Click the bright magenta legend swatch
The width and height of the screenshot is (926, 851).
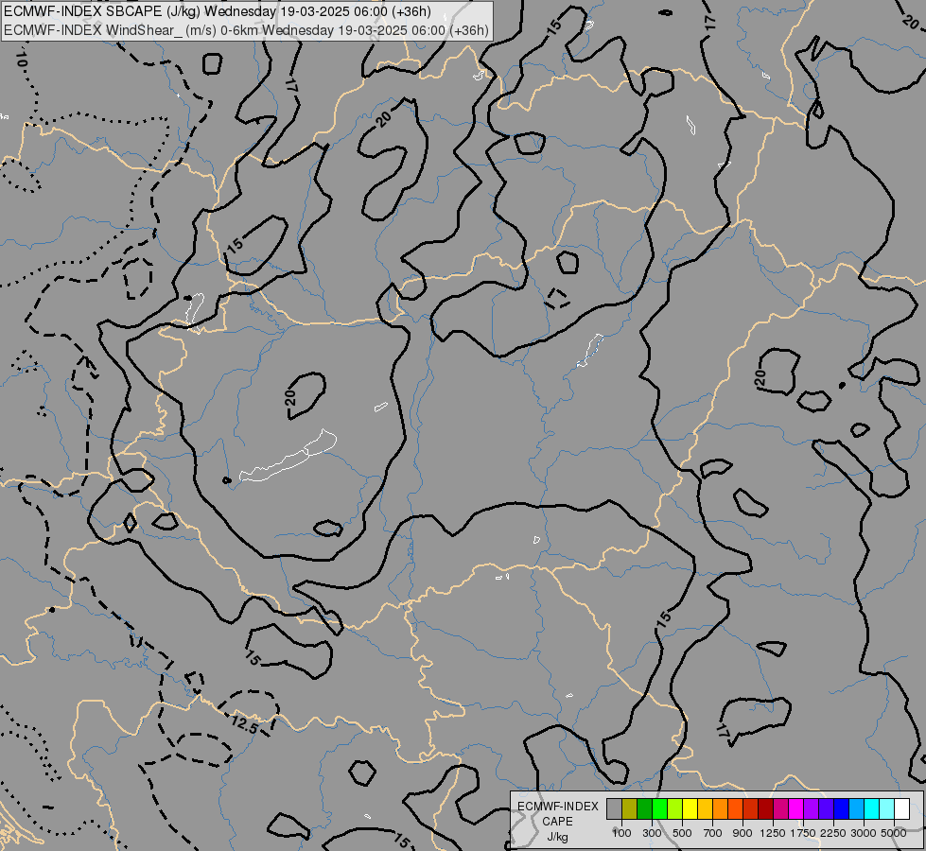[796, 809]
